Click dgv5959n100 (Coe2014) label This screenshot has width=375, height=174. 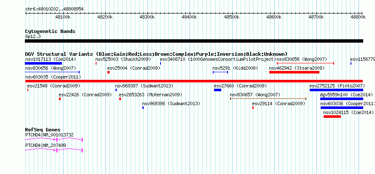coord(346,95)
